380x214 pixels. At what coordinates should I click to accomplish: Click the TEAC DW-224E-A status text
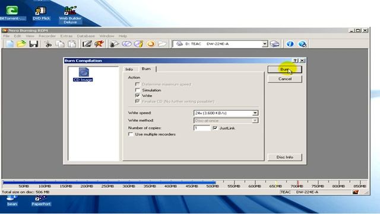pos(299,192)
